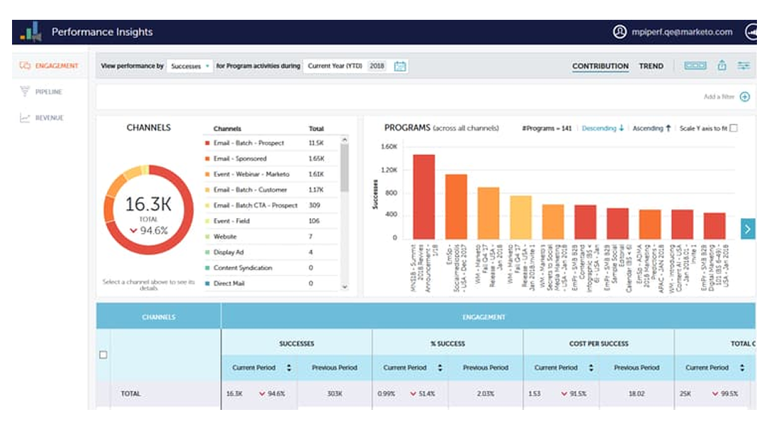The width and height of the screenshot is (769, 429).
Task: Click the Performance Insights logo icon
Action: (x=31, y=32)
